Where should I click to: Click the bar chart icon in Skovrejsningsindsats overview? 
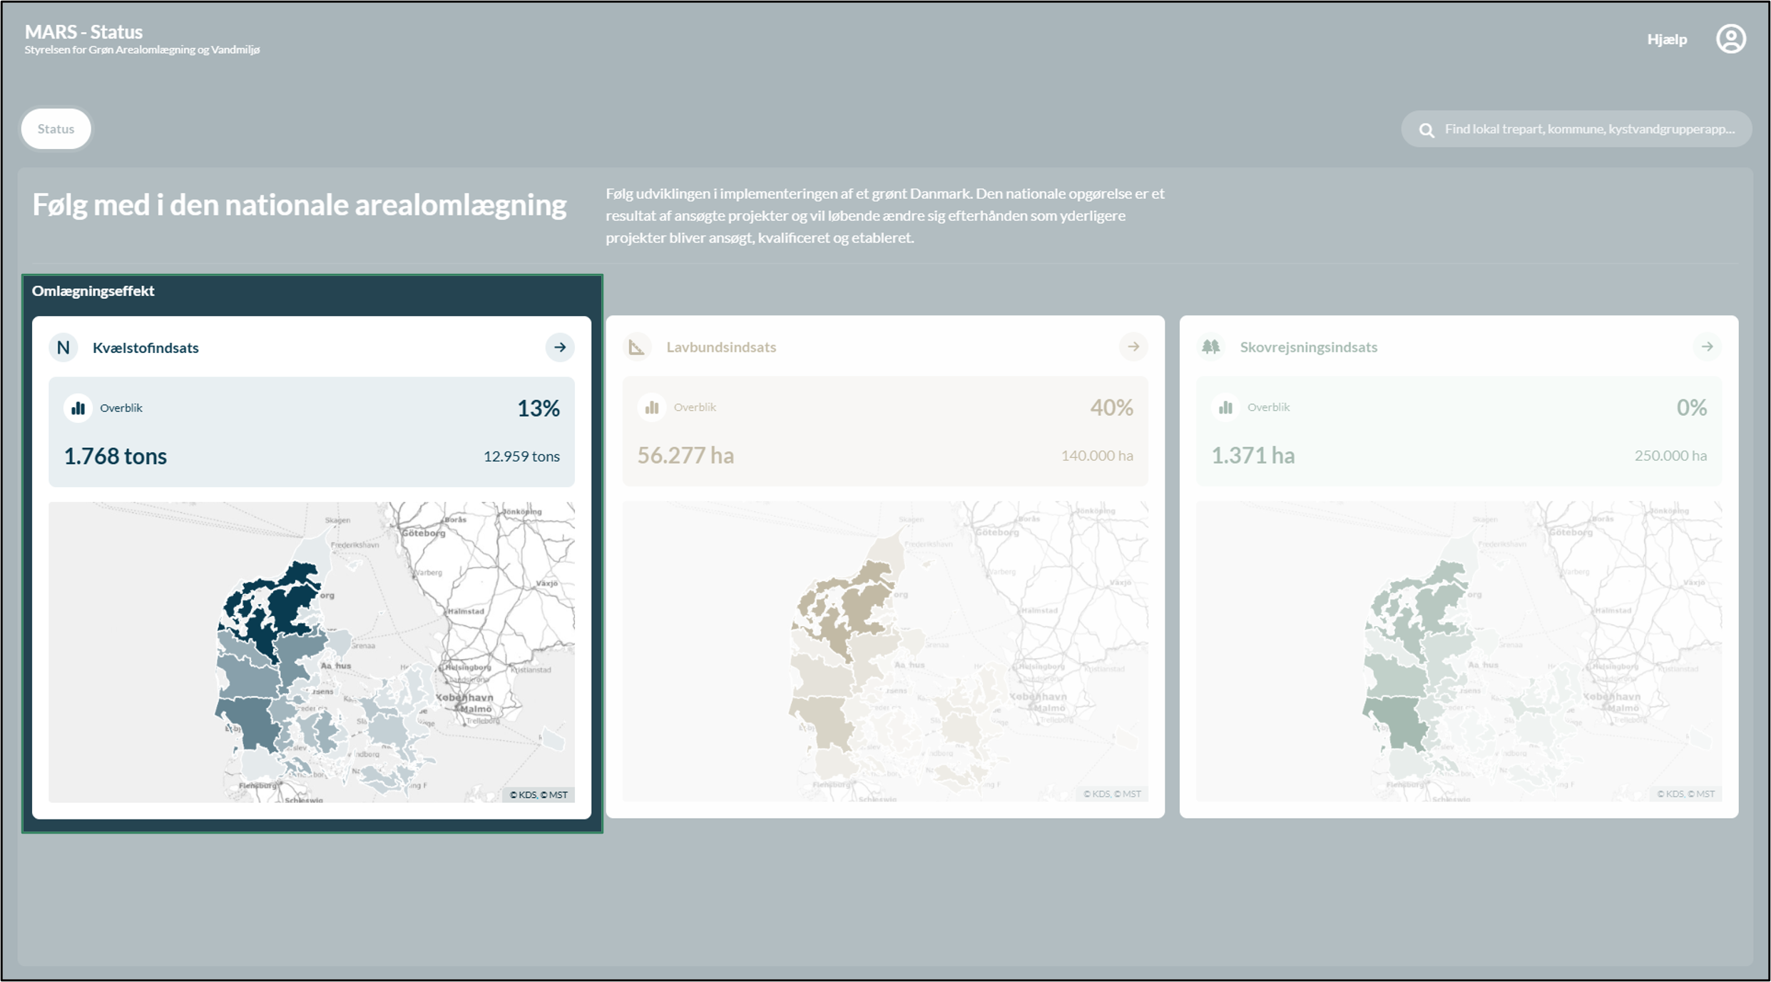click(1225, 407)
